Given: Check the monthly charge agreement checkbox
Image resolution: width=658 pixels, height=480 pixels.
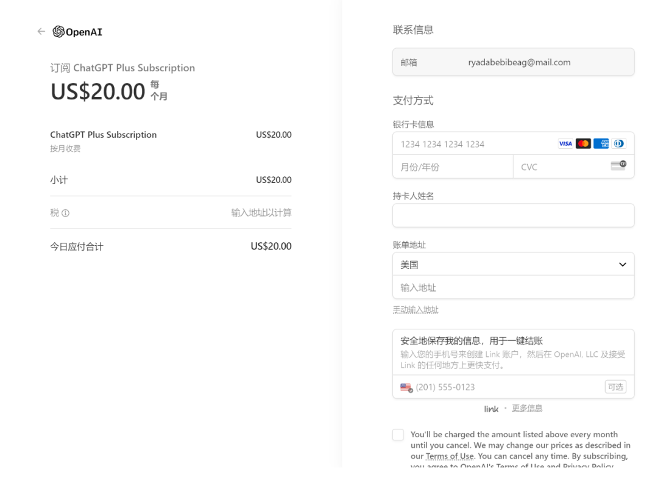Looking at the screenshot, I should pos(398,435).
